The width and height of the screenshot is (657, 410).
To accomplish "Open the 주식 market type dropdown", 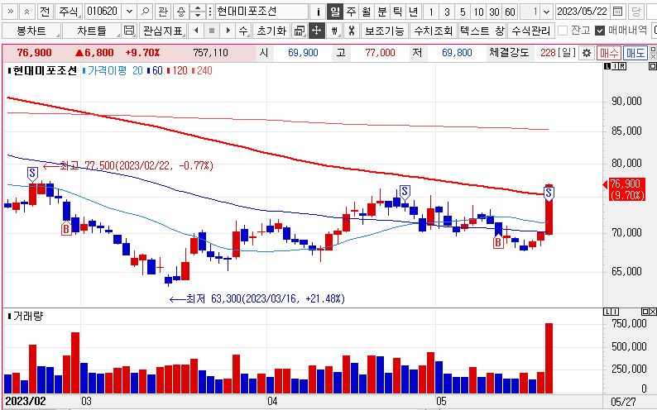I will 70,12.
